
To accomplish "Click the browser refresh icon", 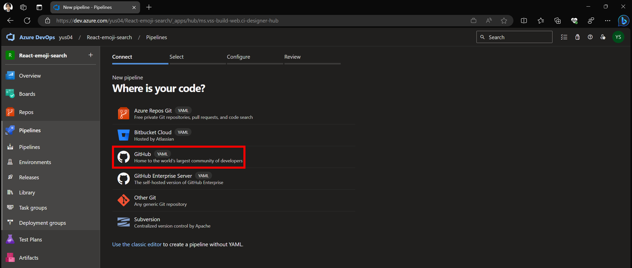I will pyautogui.click(x=27, y=20).
